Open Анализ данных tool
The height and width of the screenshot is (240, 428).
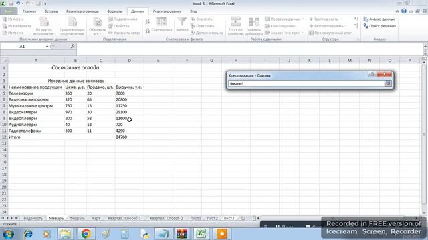(x=379, y=19)
